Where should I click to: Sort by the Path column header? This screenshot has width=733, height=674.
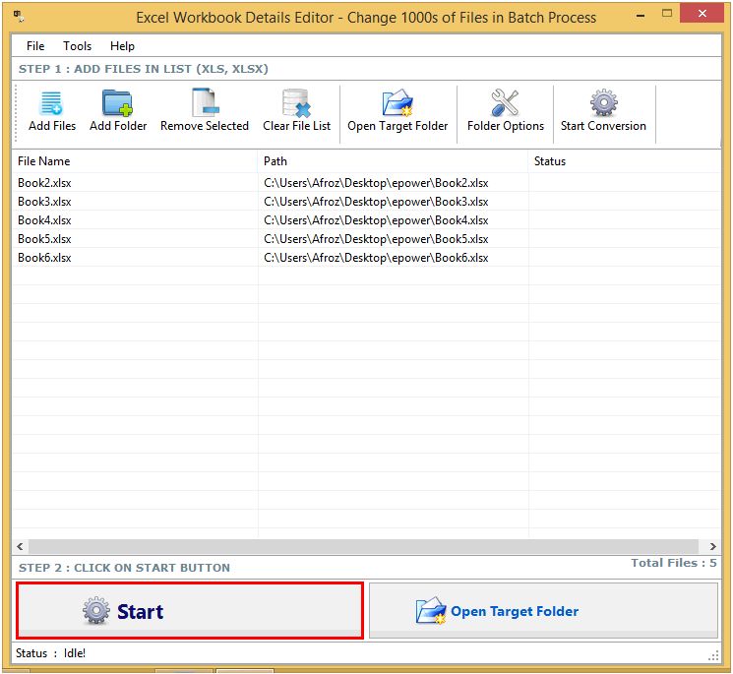[394, 161]
